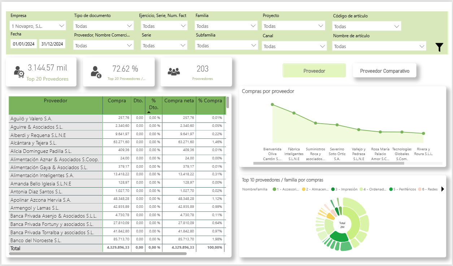Click the table's vertical scrollbar
453x266 pixels.
coord(227,103)
